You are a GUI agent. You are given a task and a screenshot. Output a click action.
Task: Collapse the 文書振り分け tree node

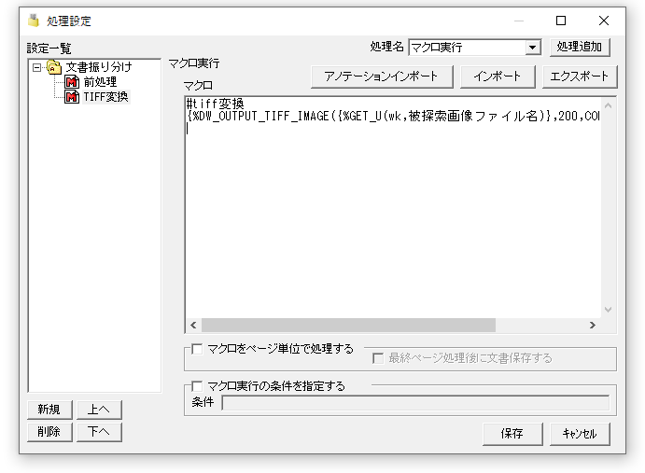[x=37, y=67]
